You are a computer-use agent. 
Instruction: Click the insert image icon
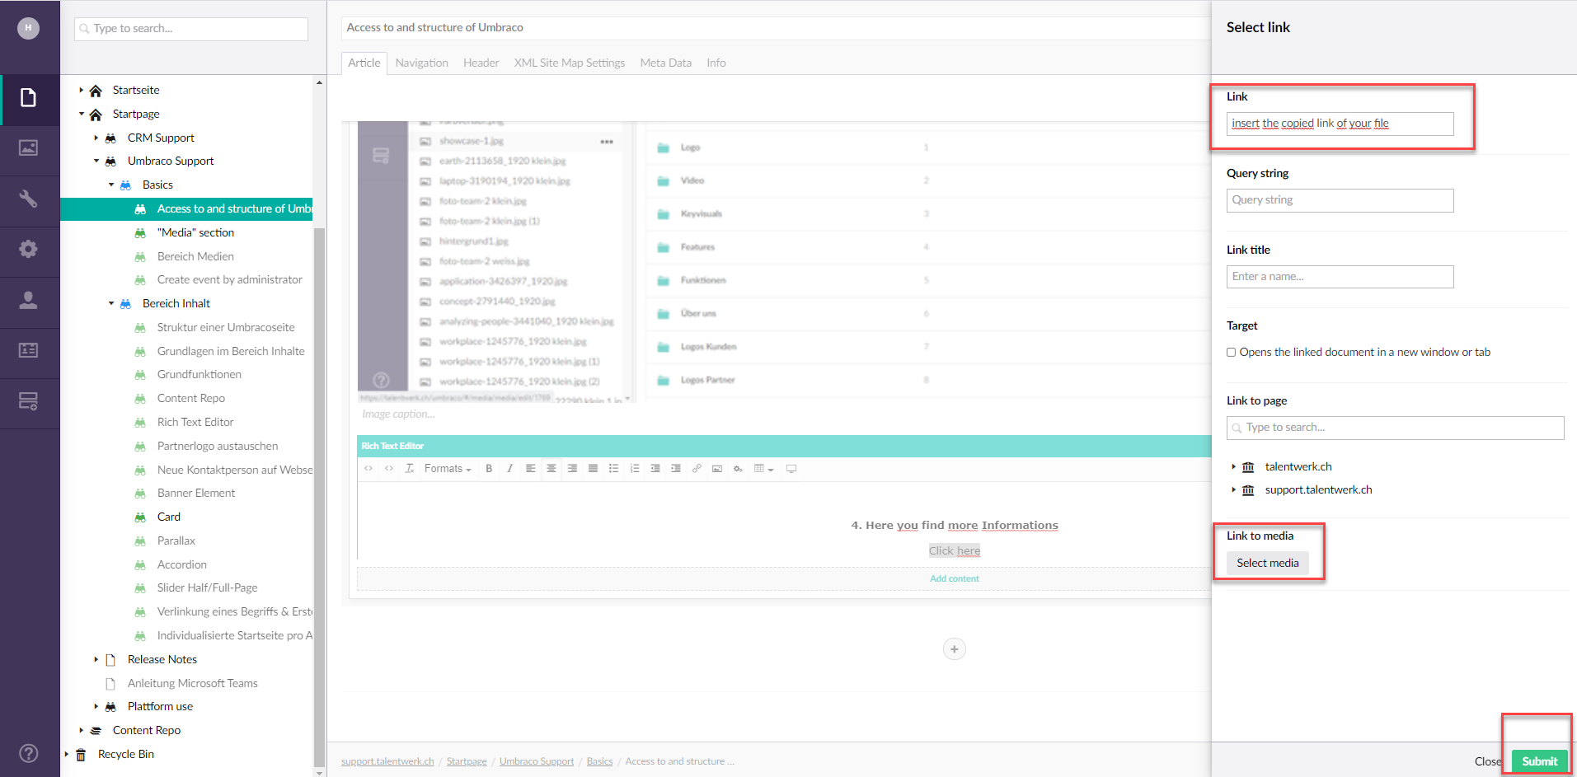(717, 469)
